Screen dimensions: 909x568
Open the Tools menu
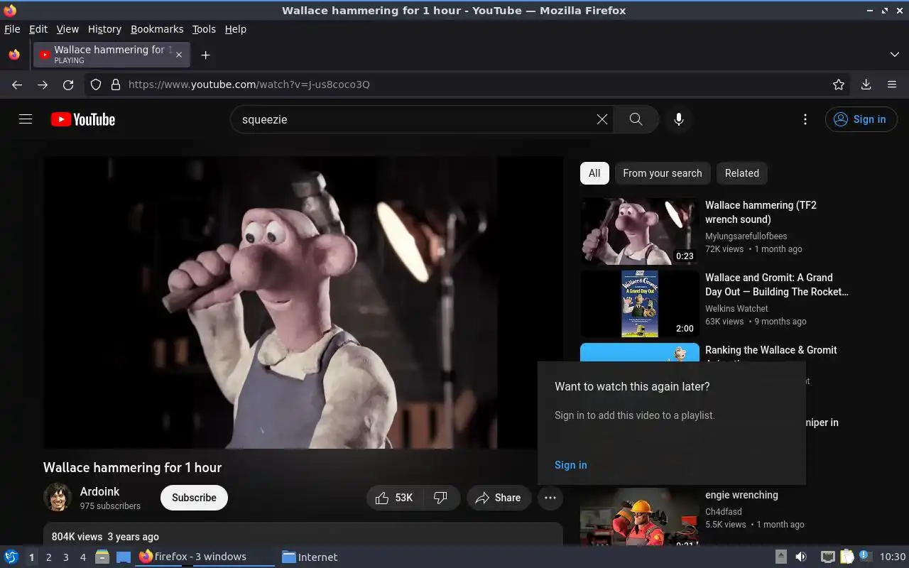204,29
